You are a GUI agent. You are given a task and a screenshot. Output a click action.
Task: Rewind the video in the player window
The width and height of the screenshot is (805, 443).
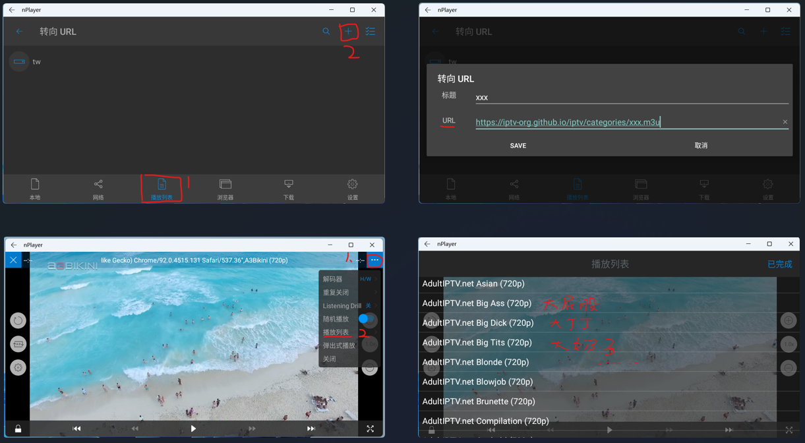coord(135,428)
